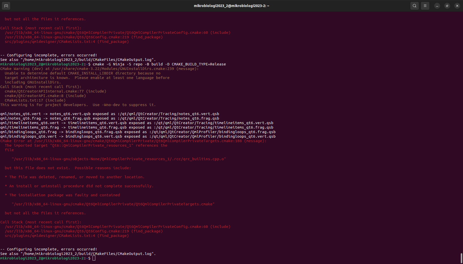
Task: Click the quoted Qt6QmlCompilerPrivateTargets.cmake path
Action: coord(113,204)
